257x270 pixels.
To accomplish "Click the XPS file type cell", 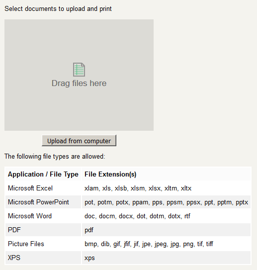I will click(43, 258).
